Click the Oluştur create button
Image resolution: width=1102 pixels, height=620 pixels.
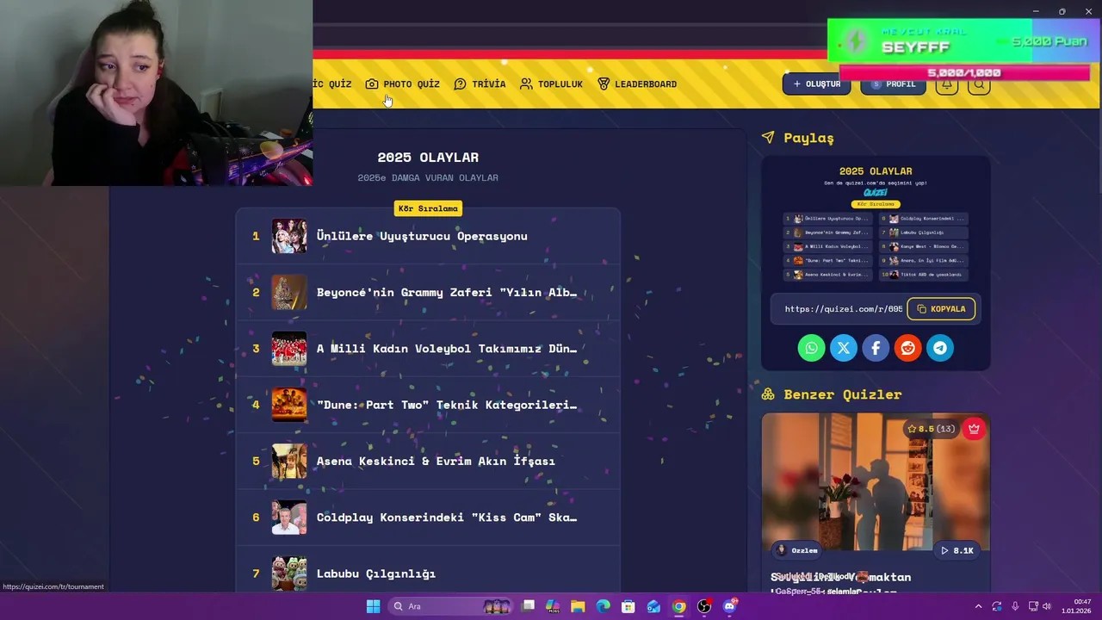pos(816,84)
